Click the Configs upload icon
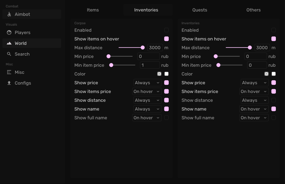Viewport: 285px width, 184px height. point(9,83)
